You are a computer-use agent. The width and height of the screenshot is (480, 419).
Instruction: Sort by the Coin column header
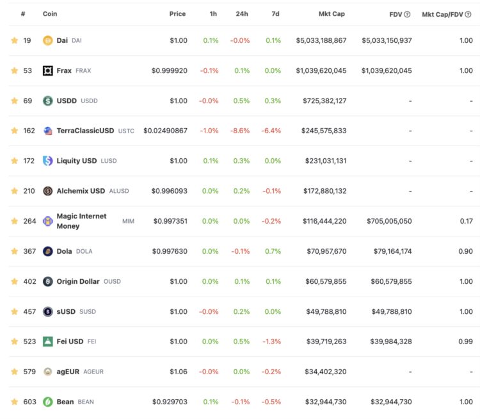(50, 14)
